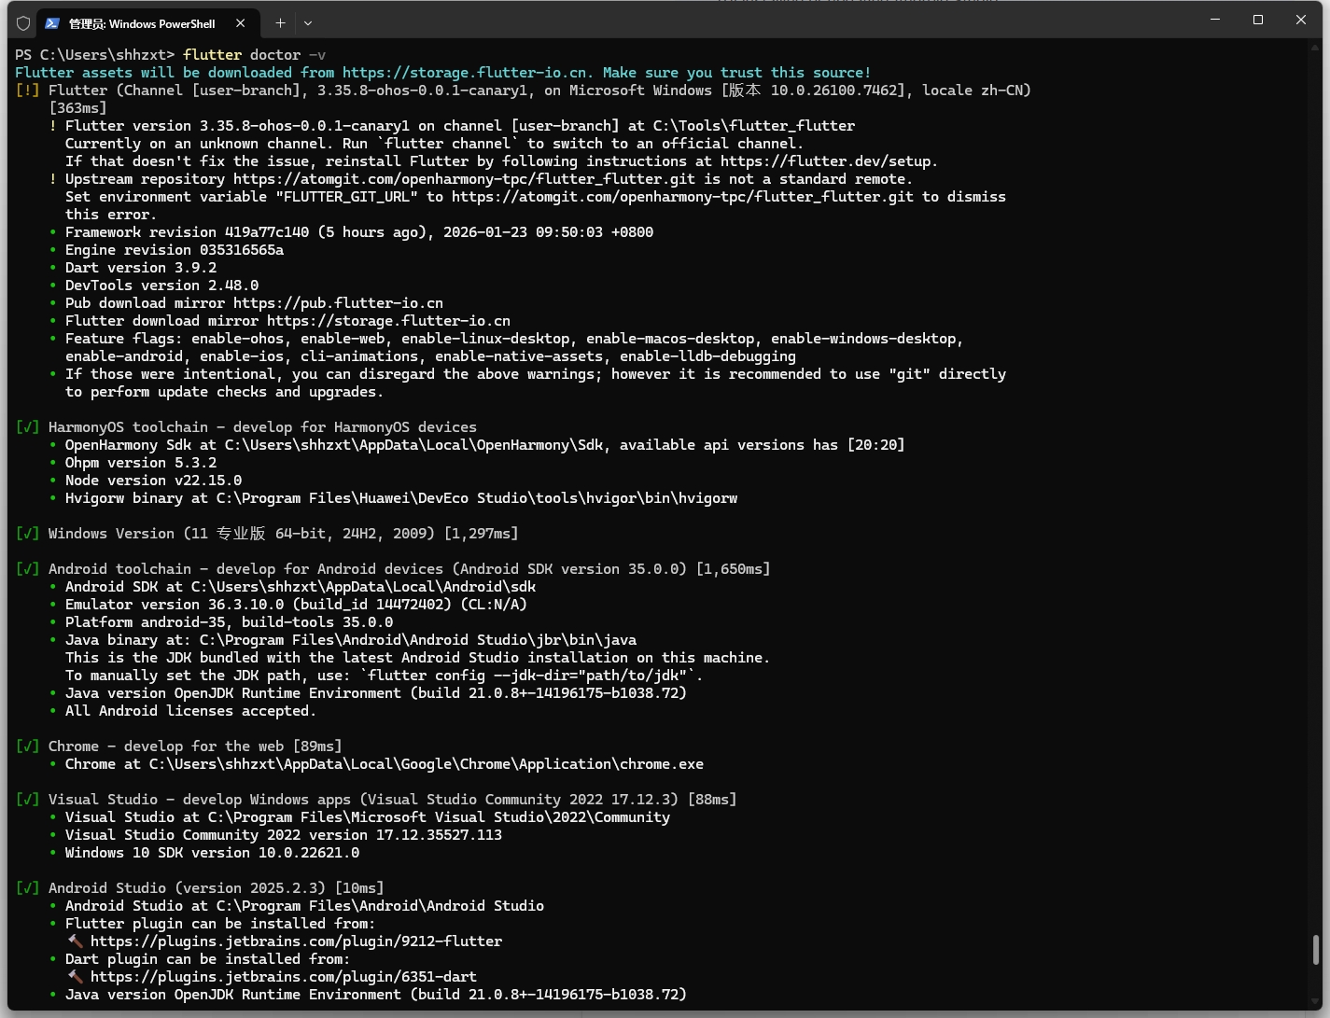Click 'Ohpm version 5.3.2' line
Viewport: 1330px width, 1018px height.
click(x=141, y=463)
